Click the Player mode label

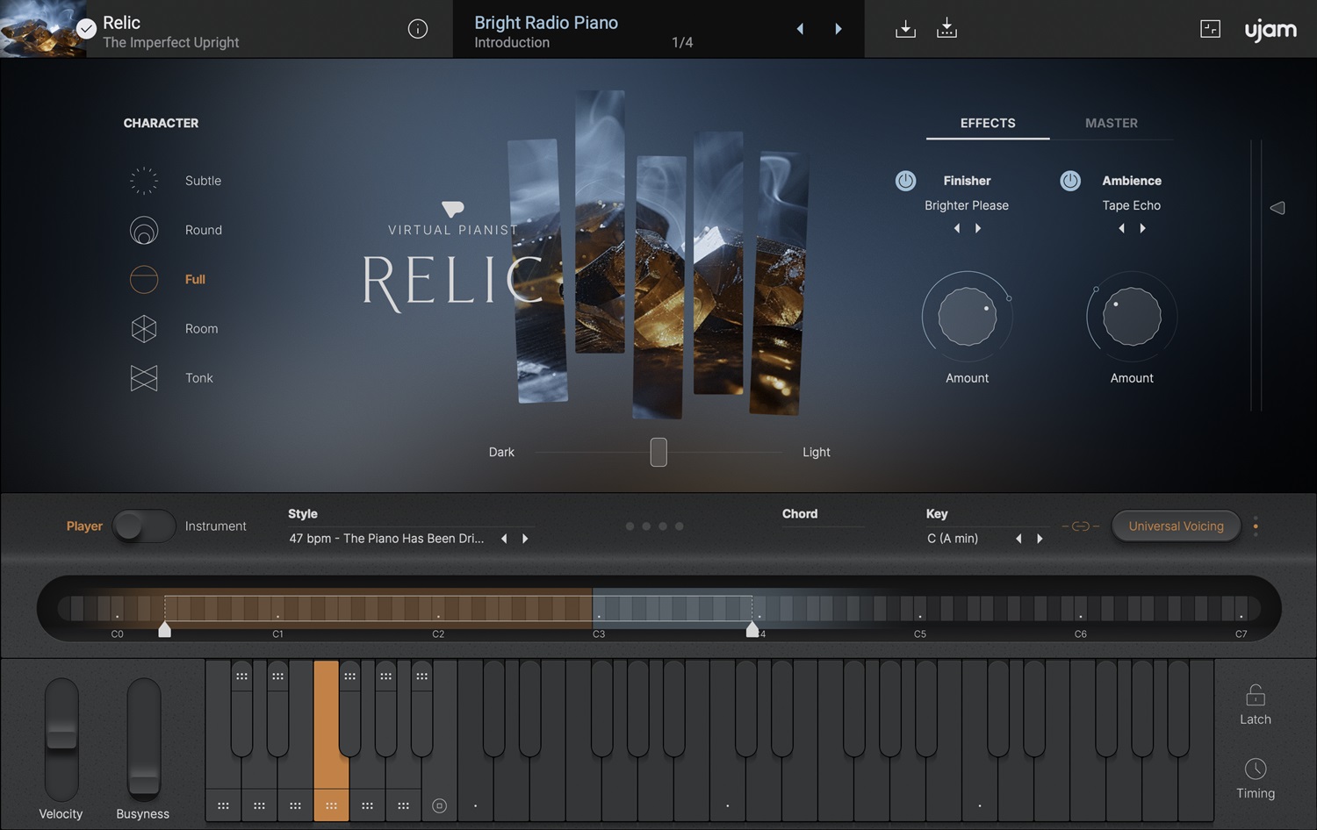[x=84, y=526]
